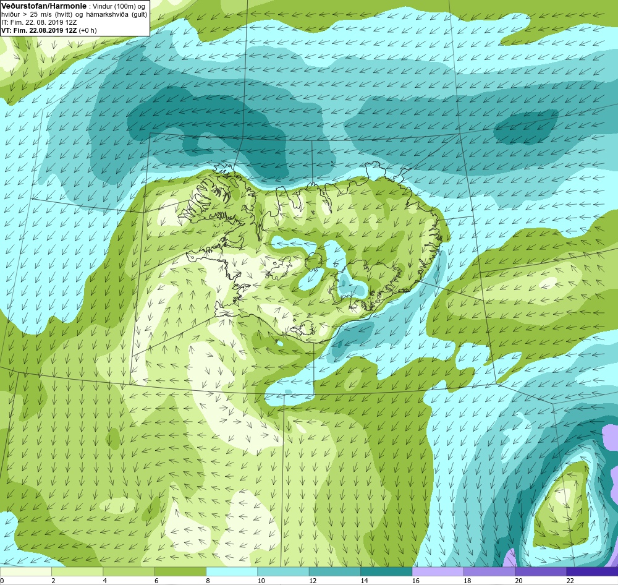Select the 2–4 m/s light green legend swatch
618x585 pixels.
point(77,571)
